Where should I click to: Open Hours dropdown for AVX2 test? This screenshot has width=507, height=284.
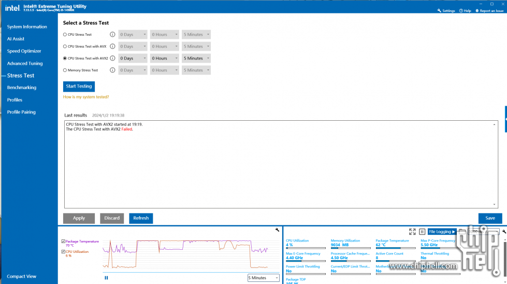pyautogui.click(x=165, y=58)
